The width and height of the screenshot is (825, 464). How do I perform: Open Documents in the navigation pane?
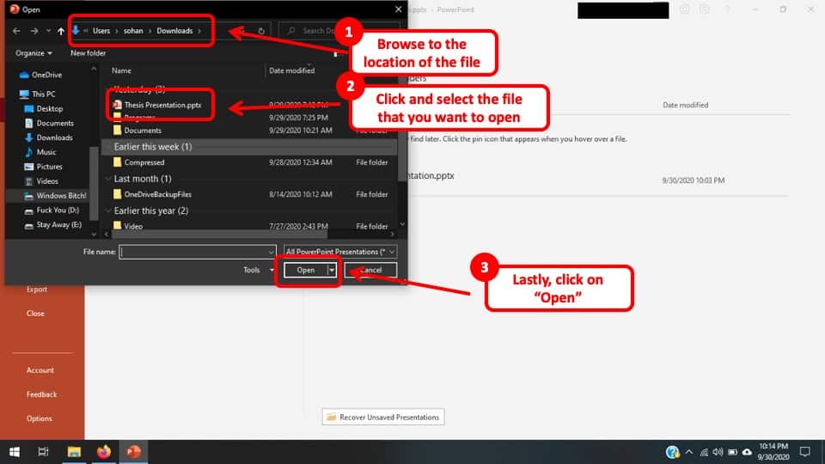[x=50, y=123]
